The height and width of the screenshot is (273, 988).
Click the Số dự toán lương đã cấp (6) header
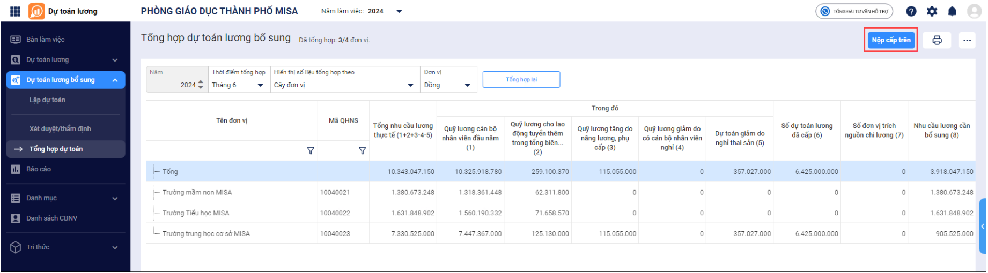[807, 131]
